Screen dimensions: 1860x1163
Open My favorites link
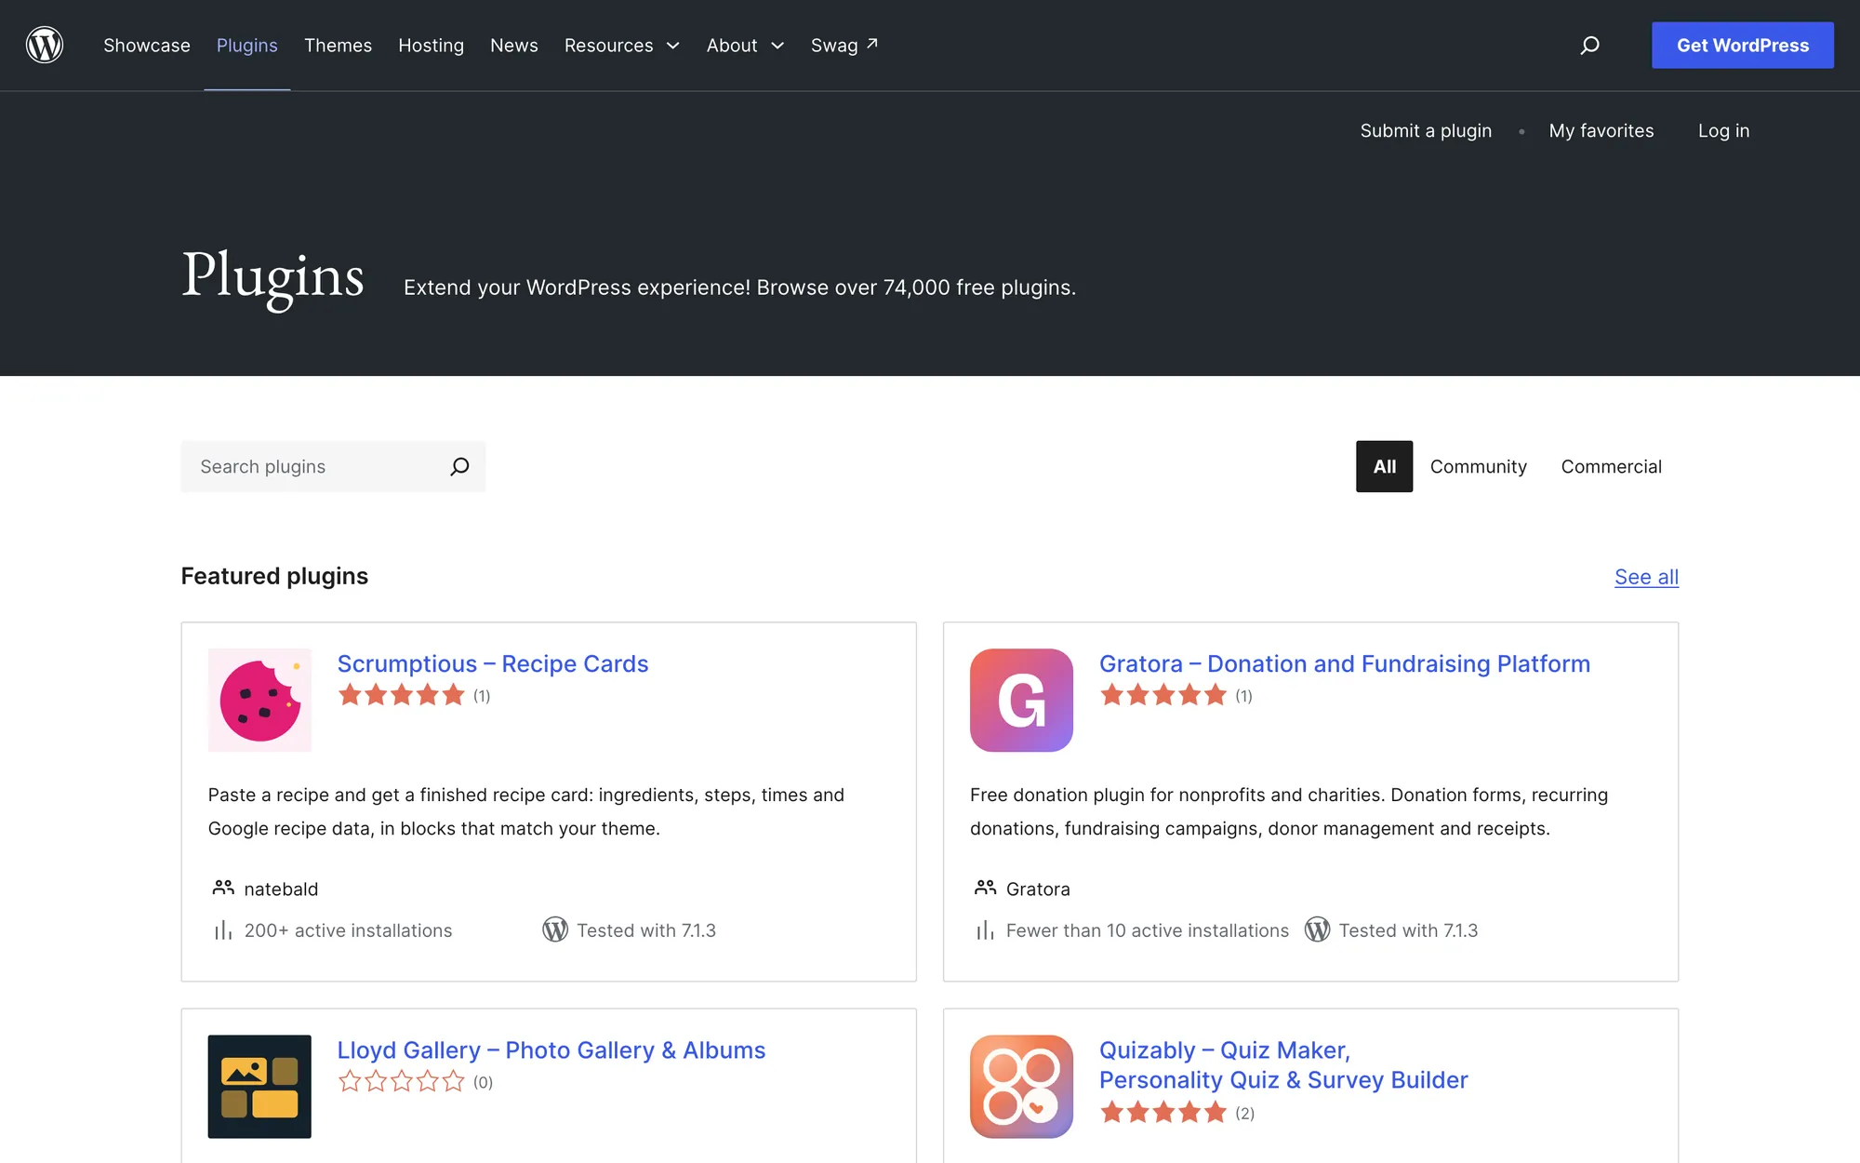[x=1601, y=130]
